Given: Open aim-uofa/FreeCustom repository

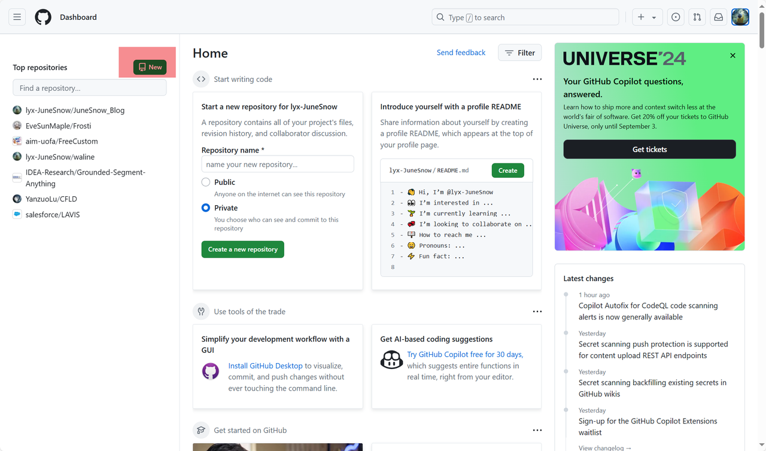Looking at the screenshot, I should (62, 141).
